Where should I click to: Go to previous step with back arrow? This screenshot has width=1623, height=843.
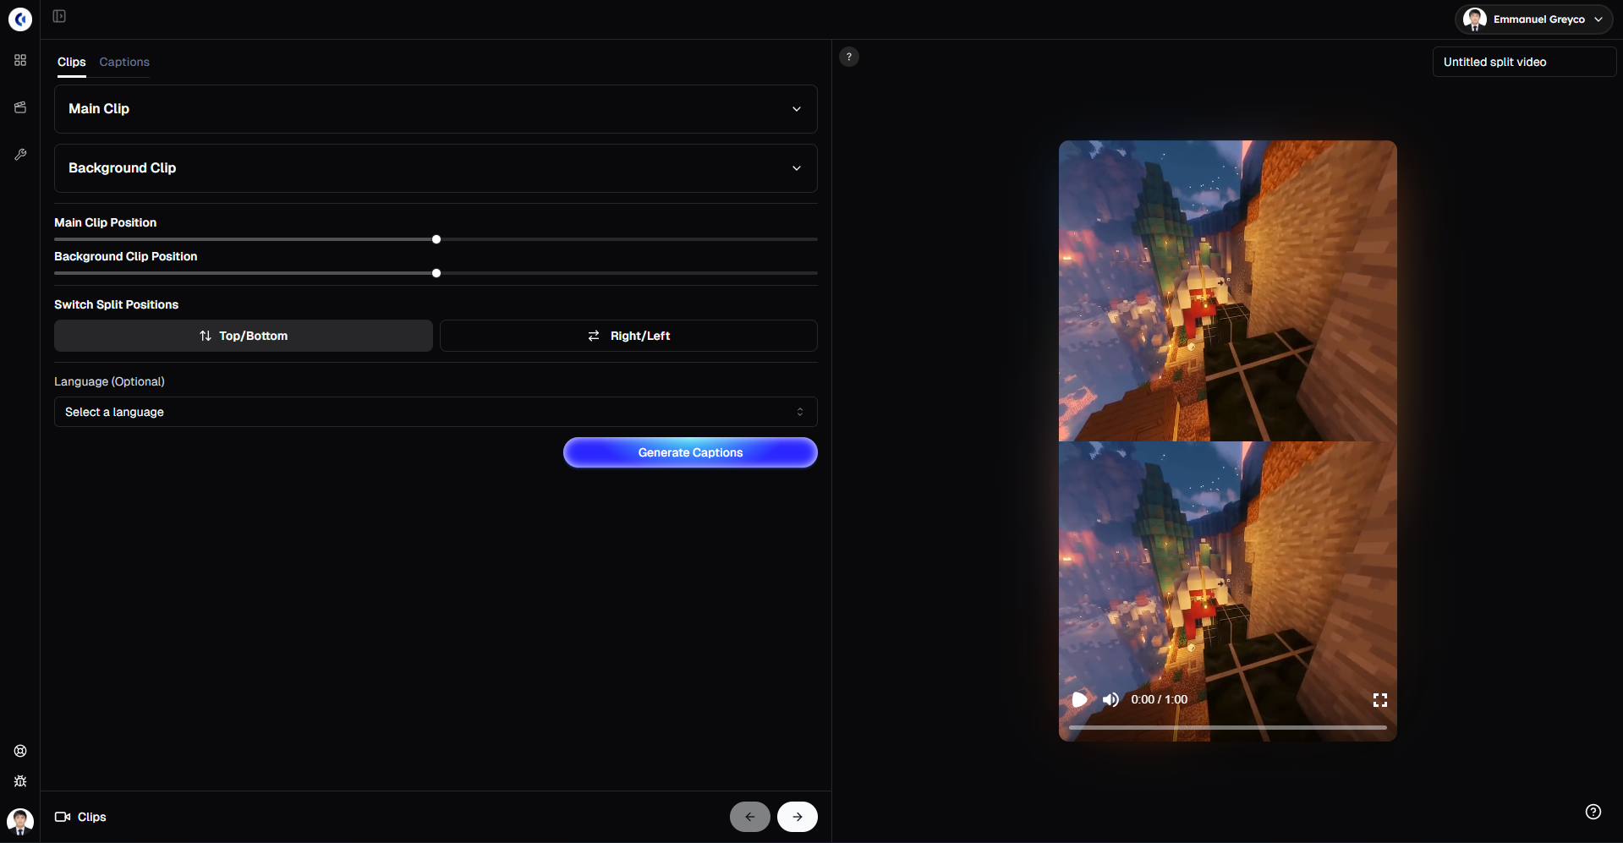pos(750,817)
